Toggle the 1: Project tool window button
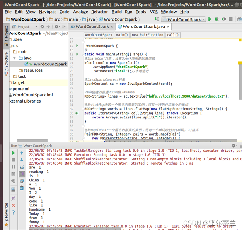 point(6,36)
